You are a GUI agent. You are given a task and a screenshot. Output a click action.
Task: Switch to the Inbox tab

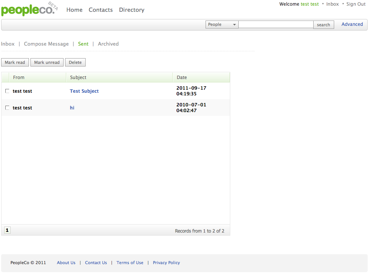tap(8, 44)
